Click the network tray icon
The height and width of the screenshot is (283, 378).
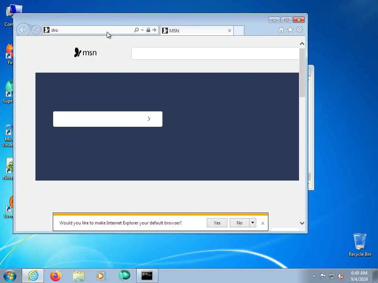click(332, 276)
